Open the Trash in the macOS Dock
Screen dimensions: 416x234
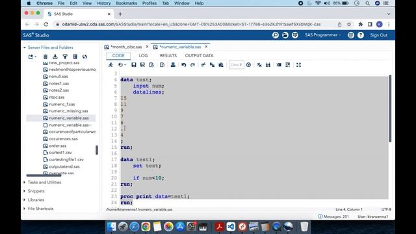click(x=304, y=227)
